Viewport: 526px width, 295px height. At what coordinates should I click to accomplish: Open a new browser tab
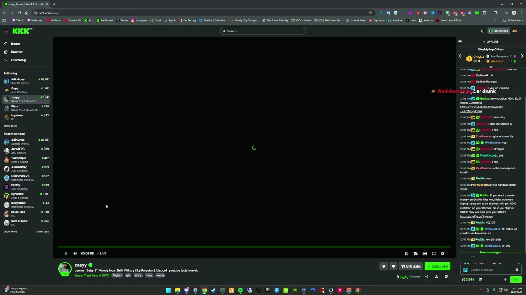click(54, 4)
